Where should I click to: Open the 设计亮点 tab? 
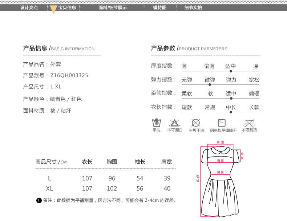coord(29,8)
